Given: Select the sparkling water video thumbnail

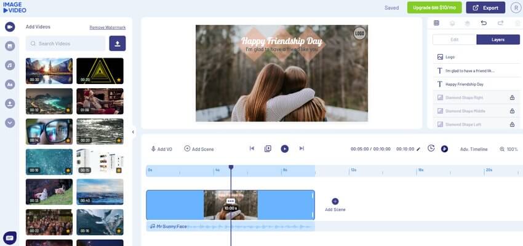Looking at the screenshot, I should [x=100, y=131].
